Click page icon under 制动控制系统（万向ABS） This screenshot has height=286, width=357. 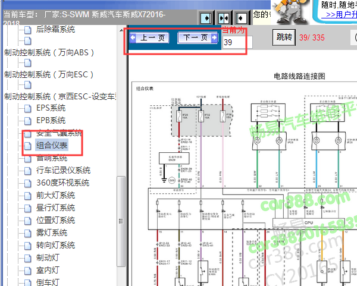pyautogui.click(x=28, y=63)
